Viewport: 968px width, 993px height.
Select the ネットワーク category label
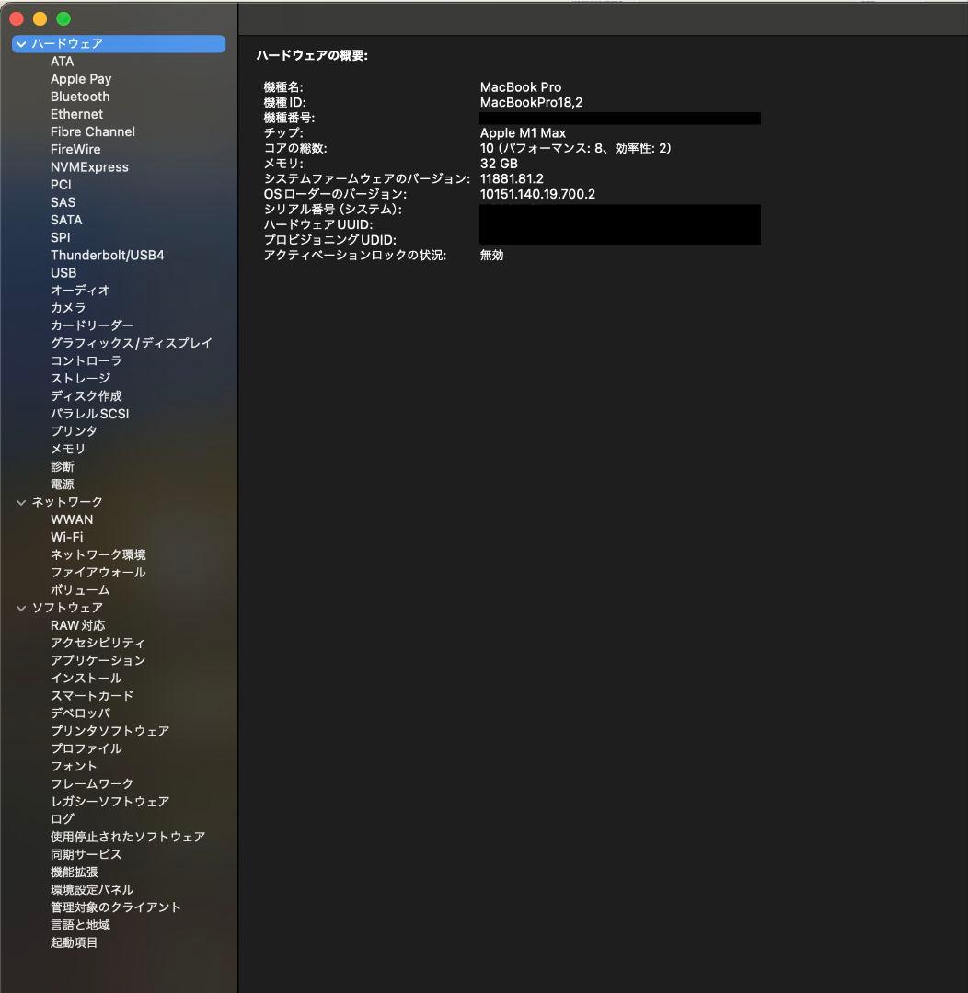point(67,502)
